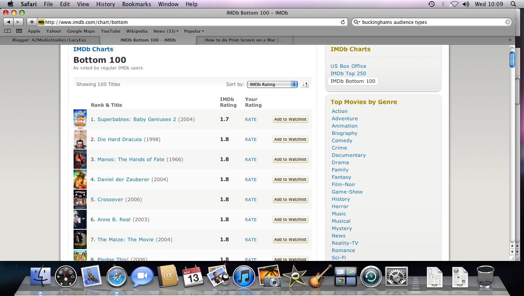The width and height of the screenshot is (524, 296).
Task: Open Dashboard in the Dock
Action: [66, 276]
